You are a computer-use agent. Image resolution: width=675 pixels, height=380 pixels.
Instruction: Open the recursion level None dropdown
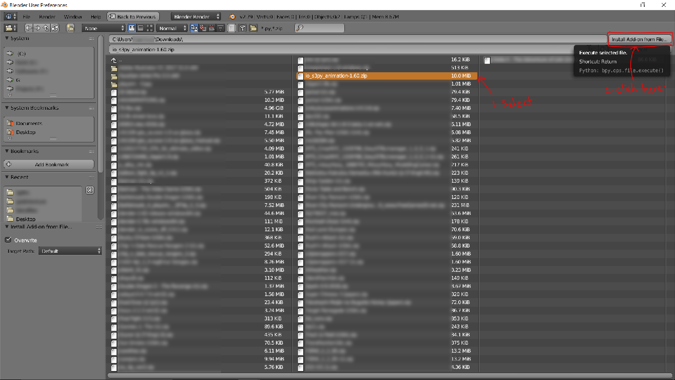pos(103,28)
